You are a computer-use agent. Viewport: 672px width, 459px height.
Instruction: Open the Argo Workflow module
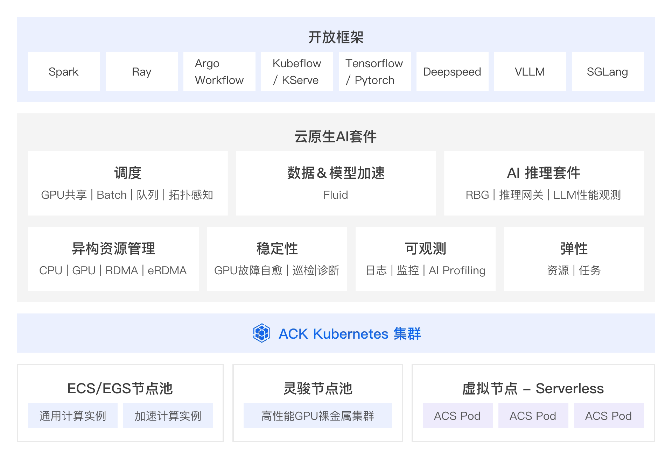coord(219,71)
